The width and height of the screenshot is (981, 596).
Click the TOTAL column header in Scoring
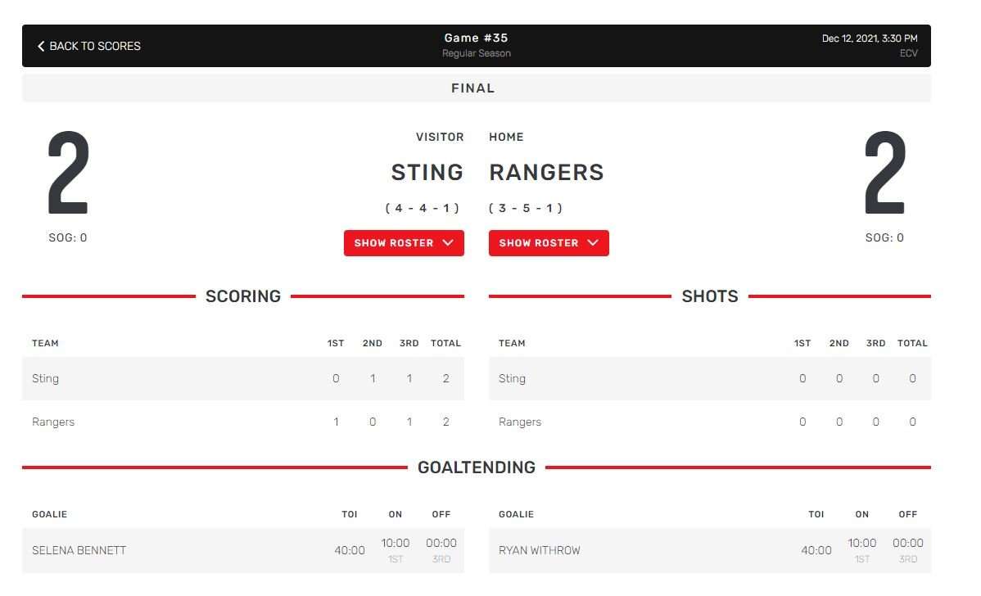point(445,343)
